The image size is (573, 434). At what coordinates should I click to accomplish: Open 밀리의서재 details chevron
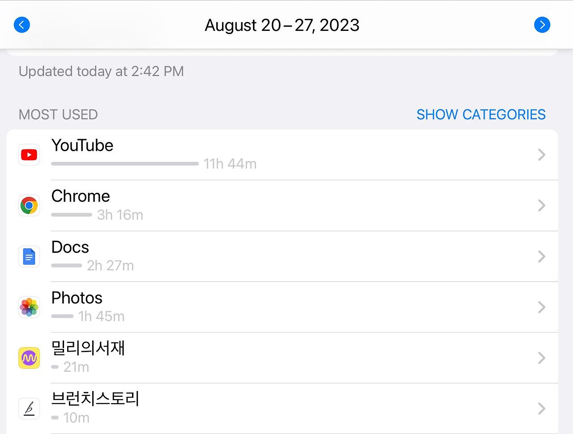point(542,358)
